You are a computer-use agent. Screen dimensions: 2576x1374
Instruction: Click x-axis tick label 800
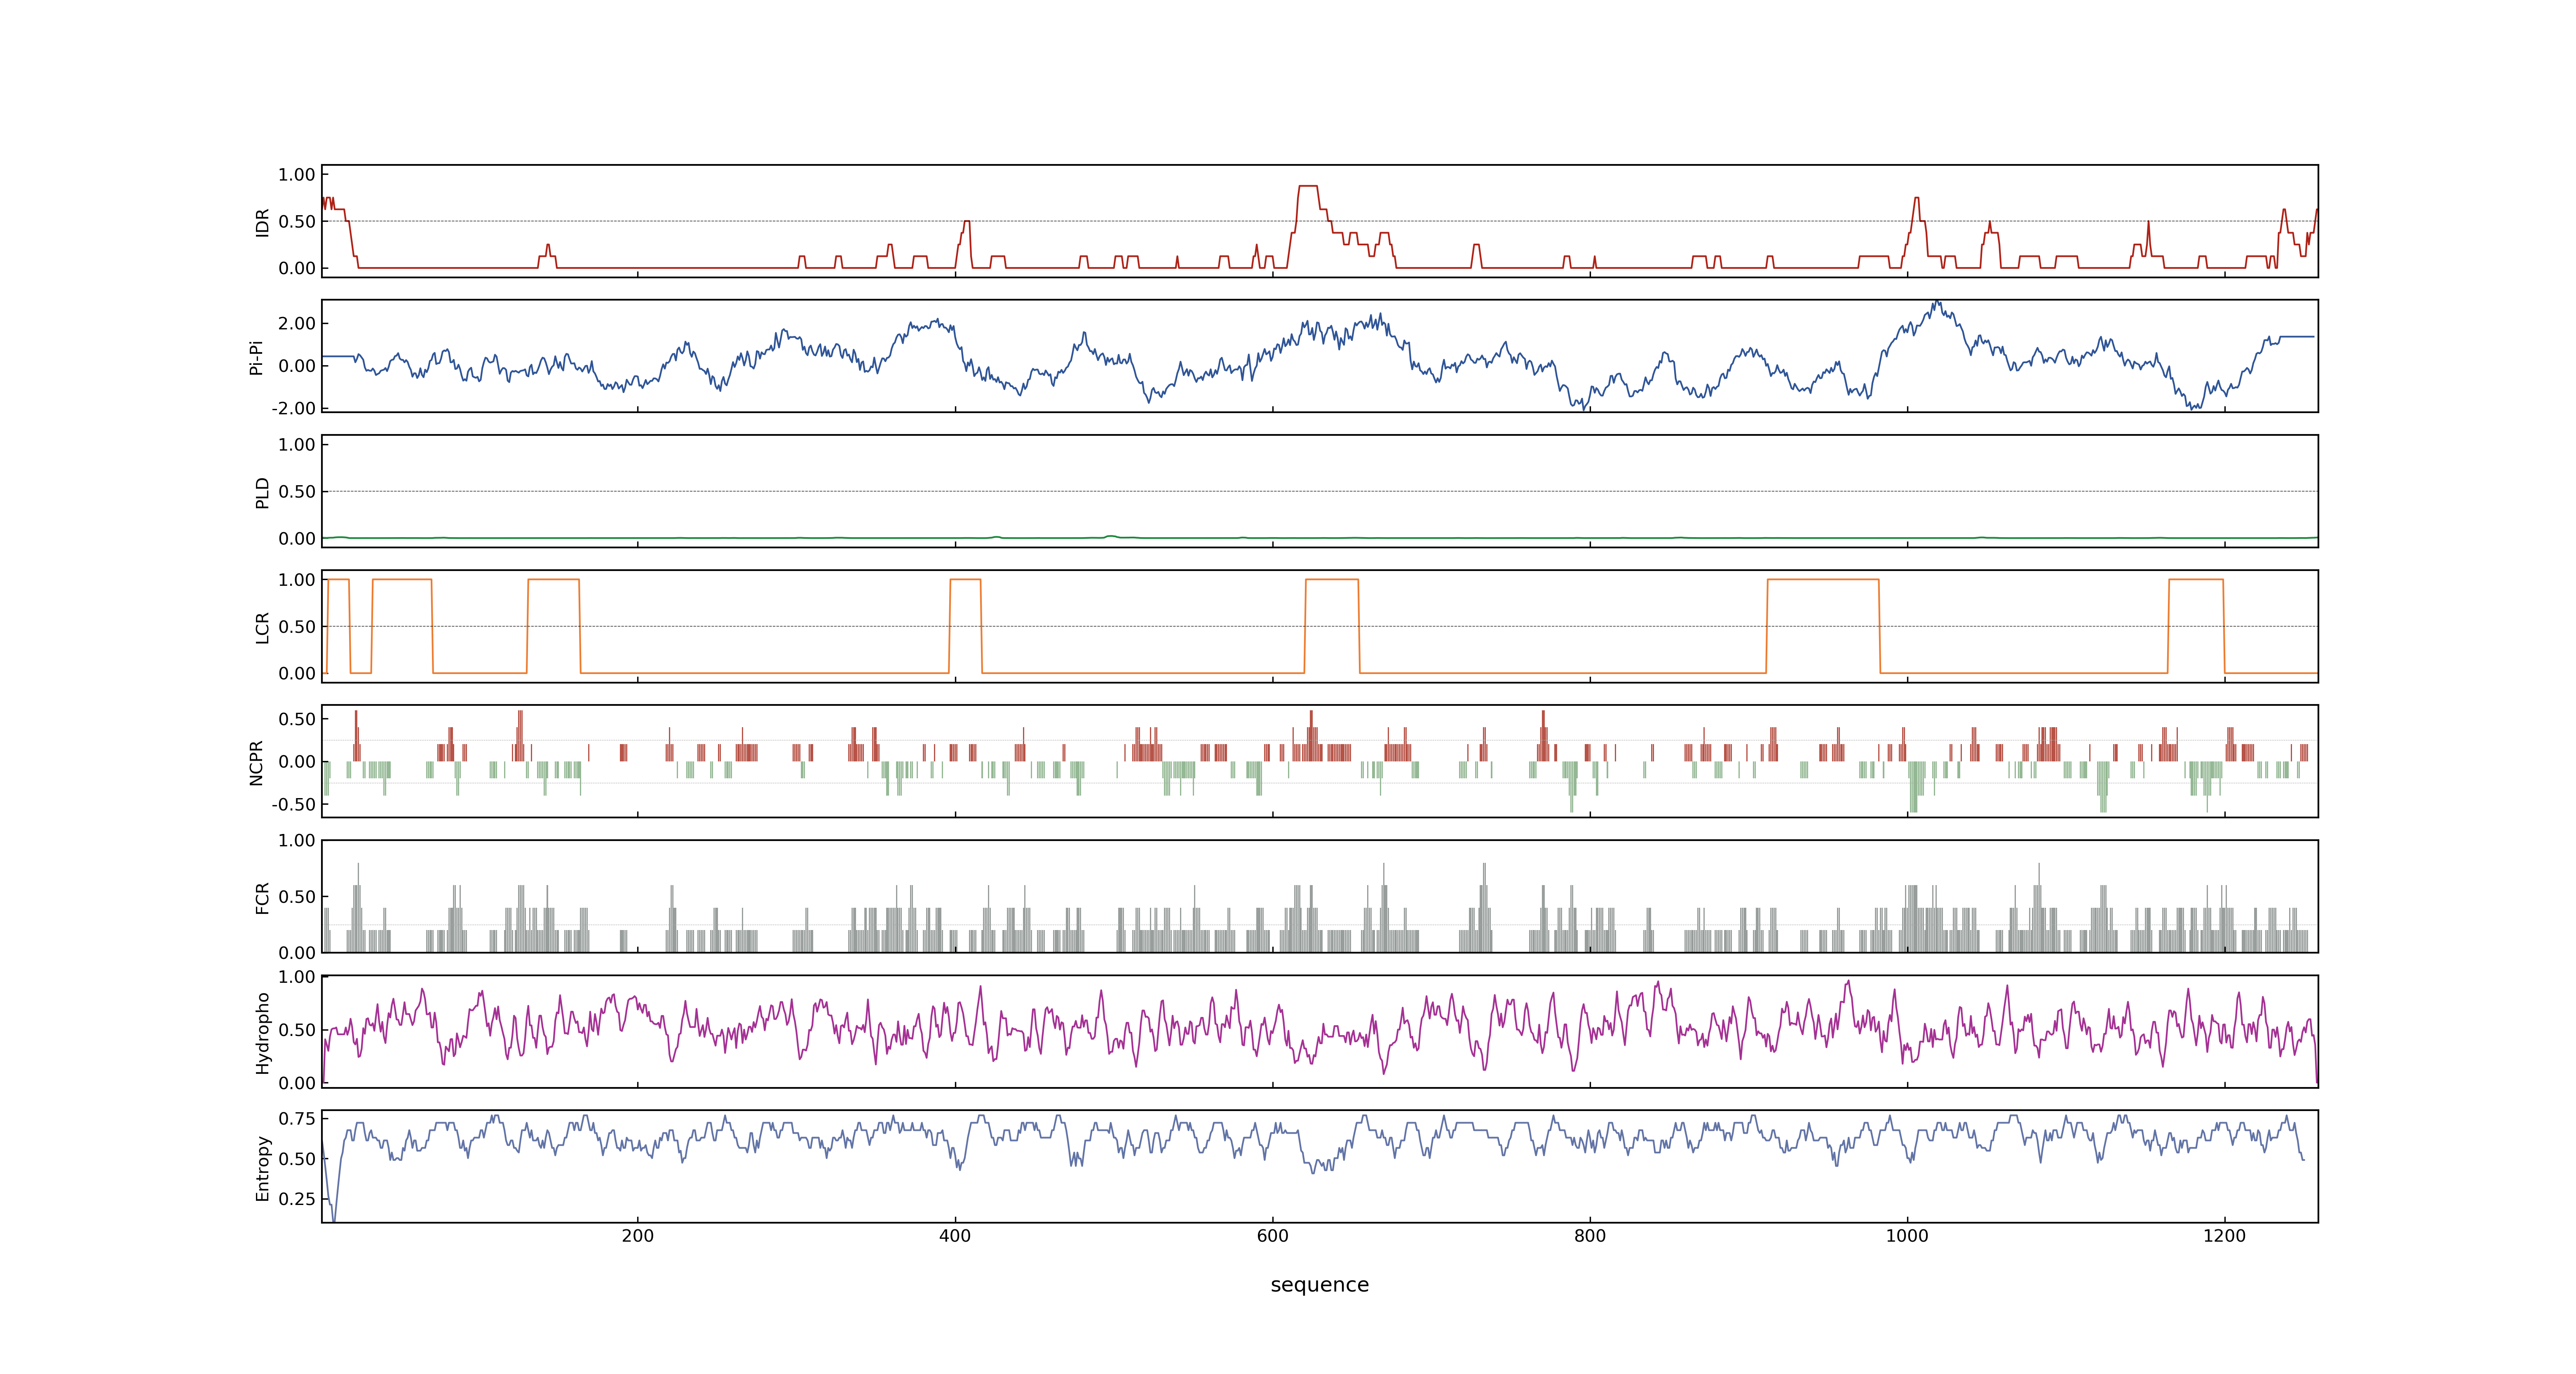(1590, 1236)
